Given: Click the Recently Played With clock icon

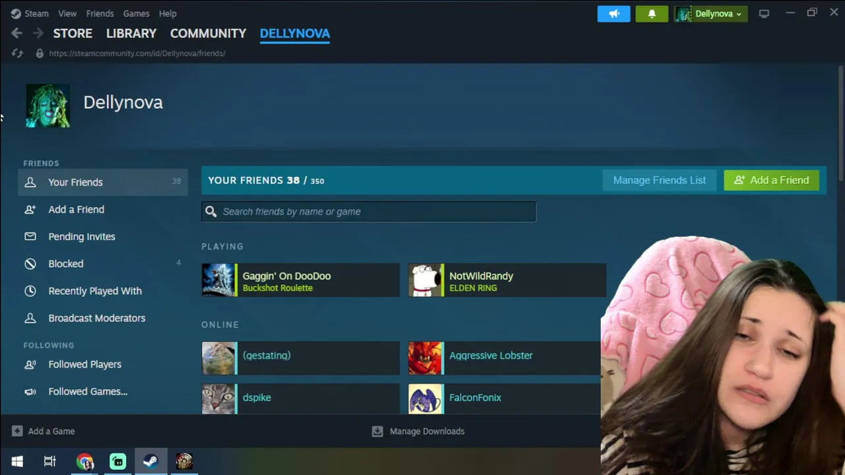Looking at the screenshot, I should (x=30, y=291).
